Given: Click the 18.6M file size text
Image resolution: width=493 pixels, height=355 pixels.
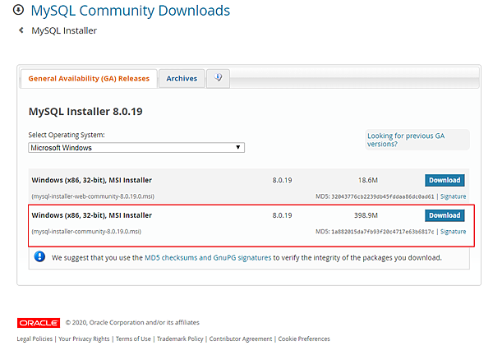Looking at the screenshot, I should point(368,180).
